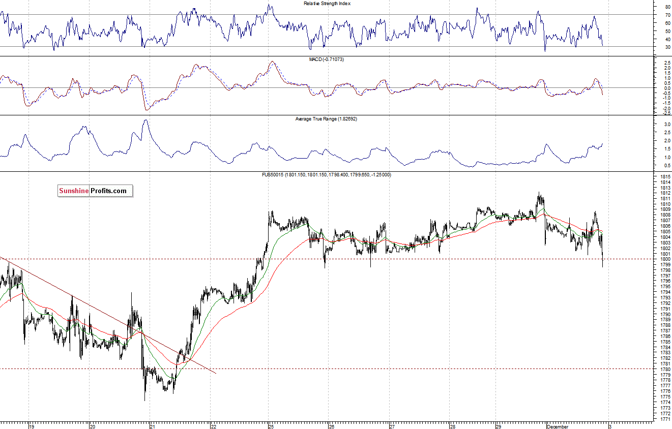This screenshot has height=429, width=672.
Task: Select date label 29 on the time axis
Action: click(x=499, y=426)
